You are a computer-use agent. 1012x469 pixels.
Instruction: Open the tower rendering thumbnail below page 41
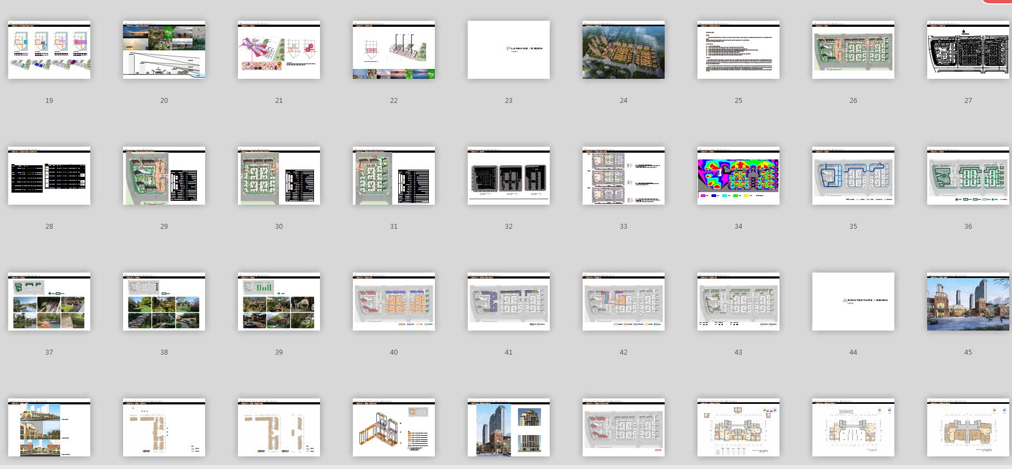coord(509,427)
